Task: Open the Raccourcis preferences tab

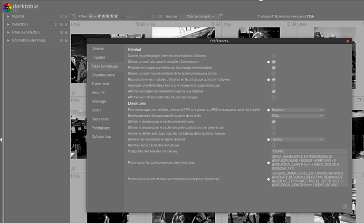Action: pos(100,119)
